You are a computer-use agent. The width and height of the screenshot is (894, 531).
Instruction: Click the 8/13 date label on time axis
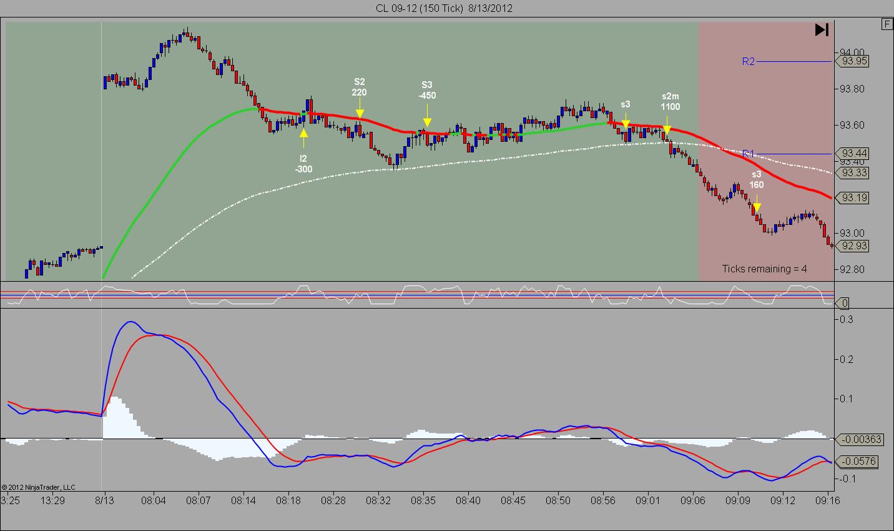(x=104, y=500)
